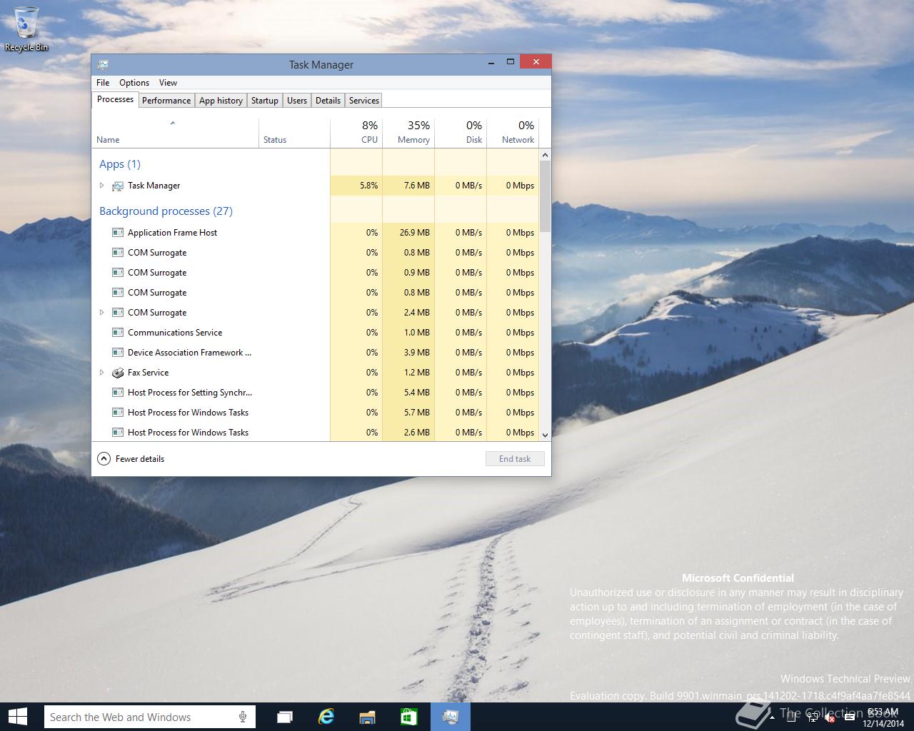Sort by the Name column header

(x=176, y=133)
